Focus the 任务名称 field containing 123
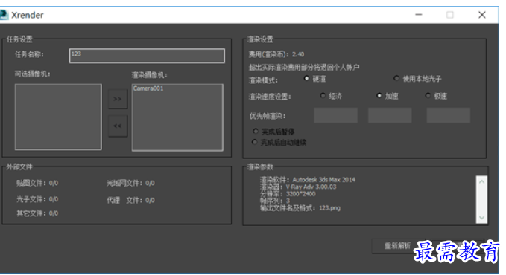Viewport: 506px width, 275px height. pyautogui.click(x=147, y=56)
